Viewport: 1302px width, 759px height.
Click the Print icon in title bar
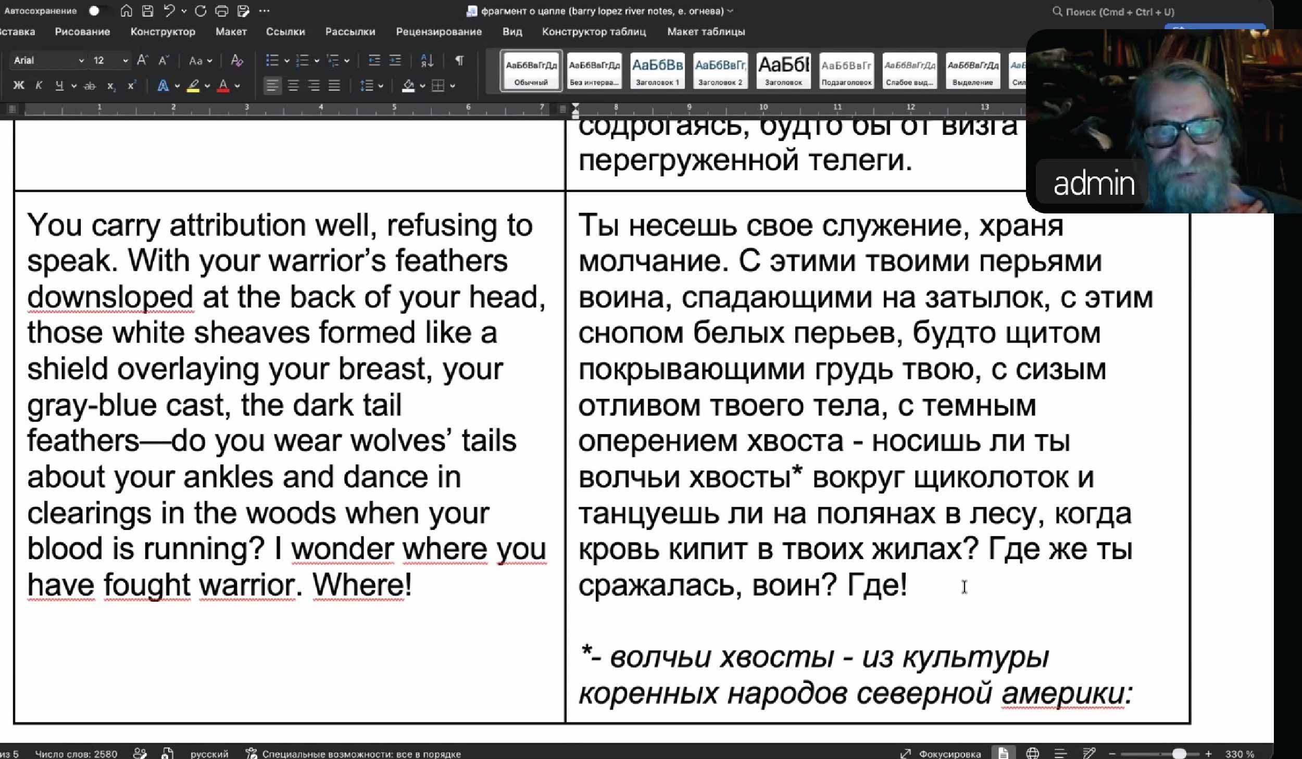[x=222, y=11]
